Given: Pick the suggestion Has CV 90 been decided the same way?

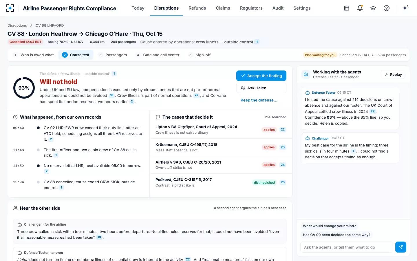Looking at the screenshot, I should pos(336,235).
